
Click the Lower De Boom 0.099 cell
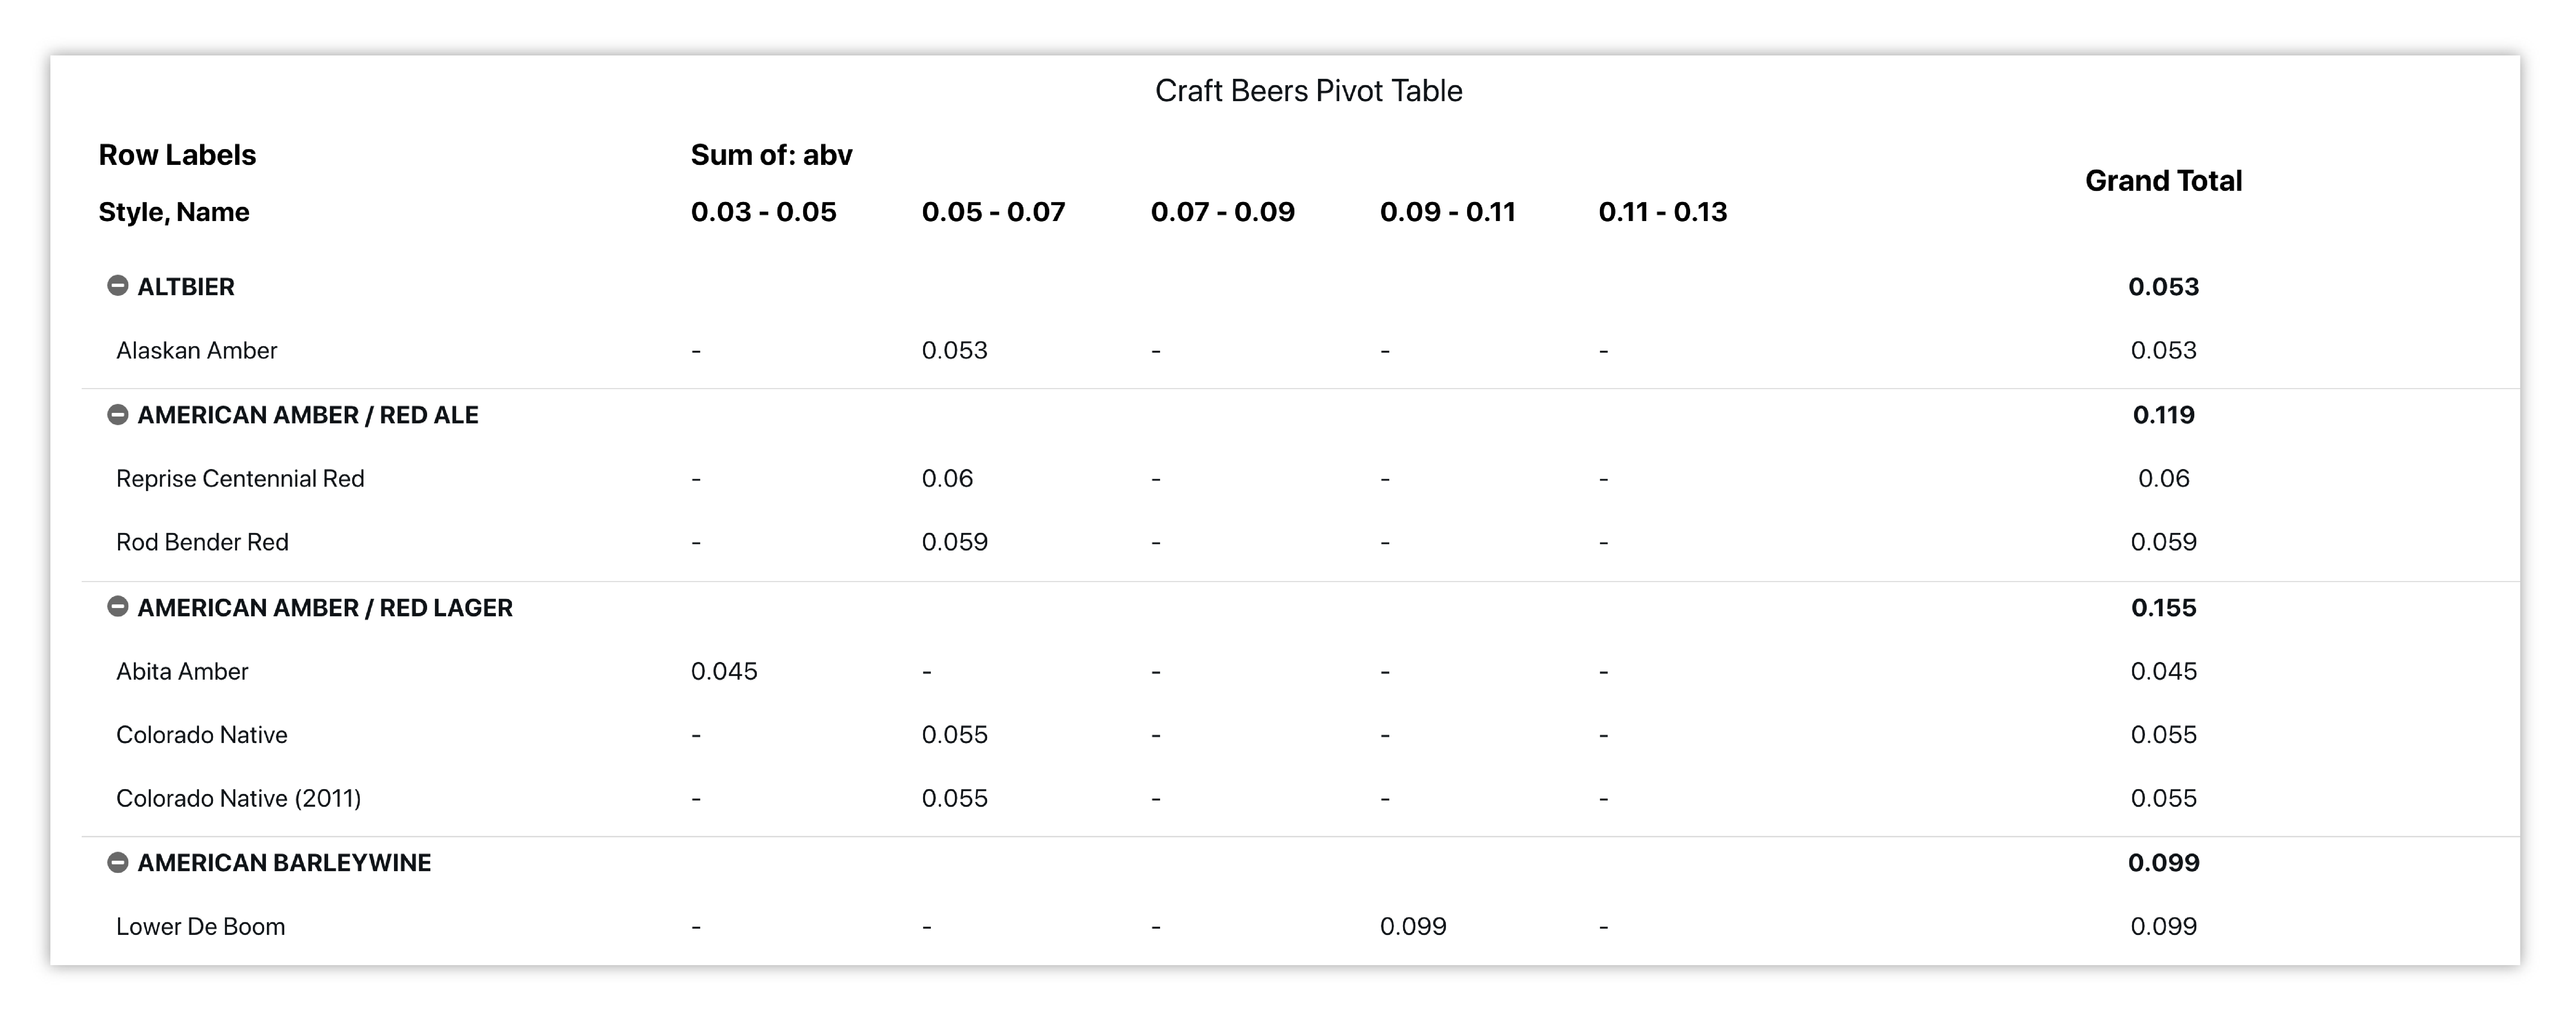(x=1412, y=926)
